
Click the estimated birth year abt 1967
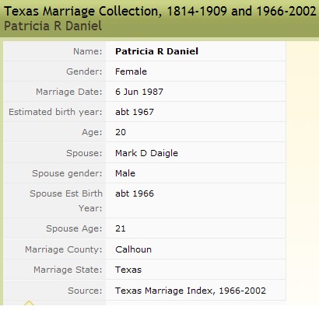click(135, 112)
